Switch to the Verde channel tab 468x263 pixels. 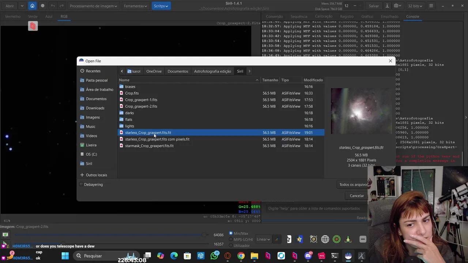tap(33, 16)
